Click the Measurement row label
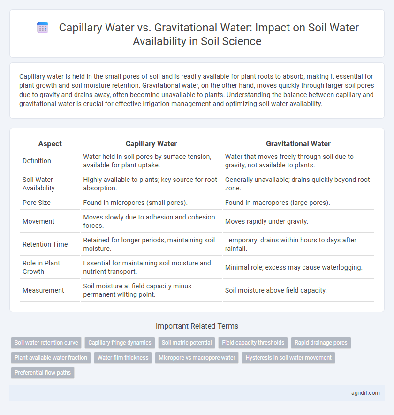The width and height of the screenshot is (394, 415). point(43,290)
